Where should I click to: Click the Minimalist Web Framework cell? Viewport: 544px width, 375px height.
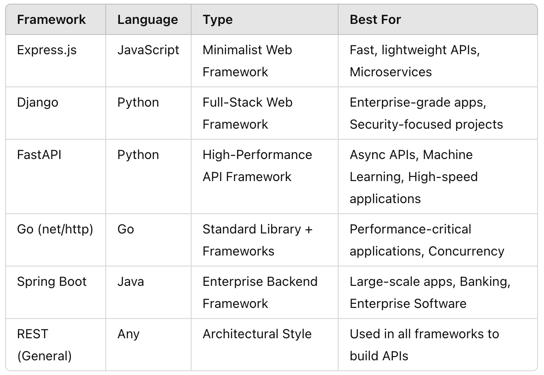point(247,61)
